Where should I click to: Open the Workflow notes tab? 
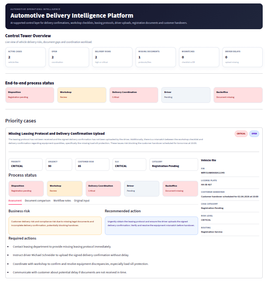point(62,200)
